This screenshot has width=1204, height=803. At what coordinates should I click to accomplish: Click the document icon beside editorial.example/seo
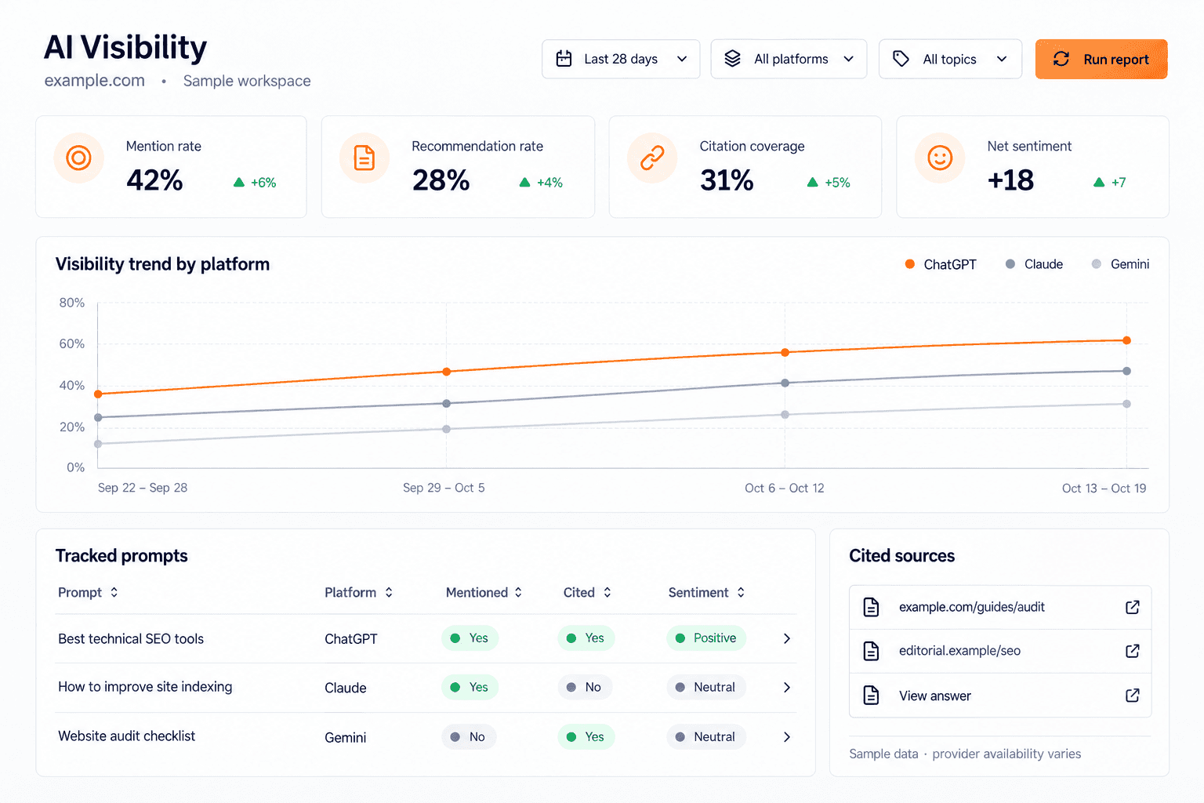click(871, 651)
